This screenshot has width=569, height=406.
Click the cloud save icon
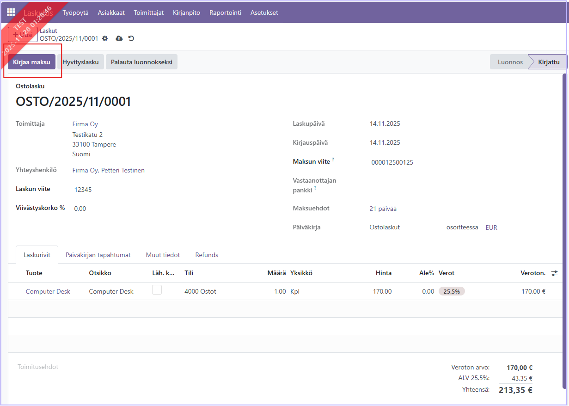click(119, 38)
